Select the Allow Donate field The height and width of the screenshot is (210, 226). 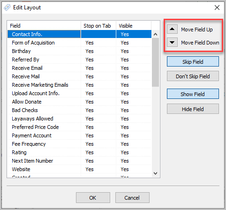pos(79,102)
